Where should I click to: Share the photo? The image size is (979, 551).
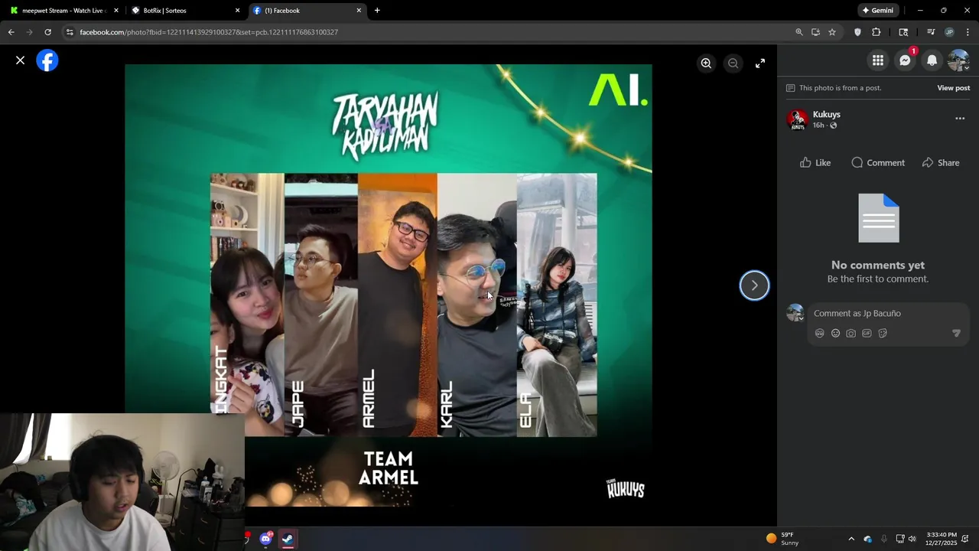click(x=941, y=162)
